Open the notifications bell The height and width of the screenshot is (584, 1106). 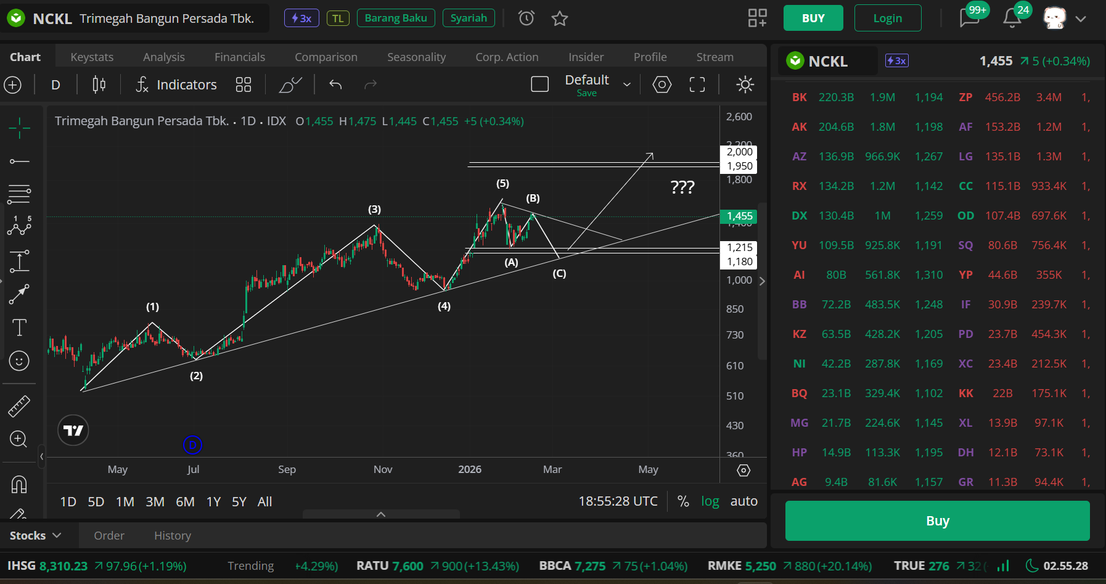[x=1012, y=19]
